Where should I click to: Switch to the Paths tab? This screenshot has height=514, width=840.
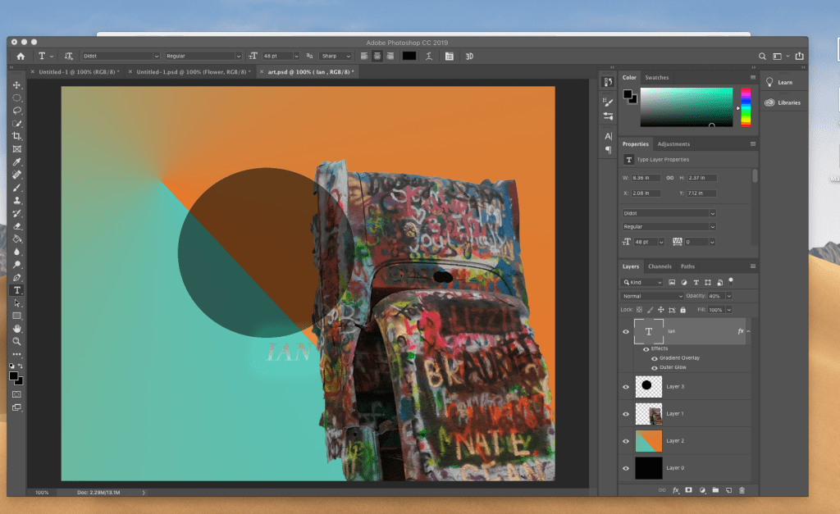click(687, 266)
